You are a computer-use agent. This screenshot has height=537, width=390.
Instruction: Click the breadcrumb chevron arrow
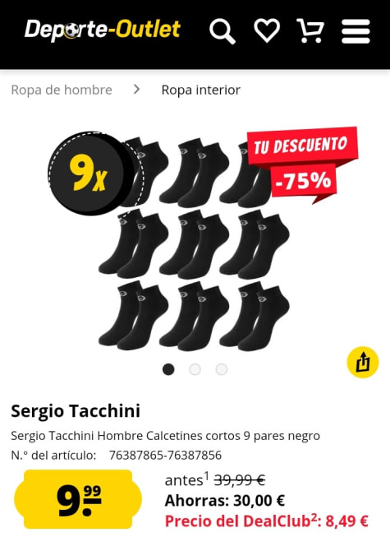[x=137, y=90]
